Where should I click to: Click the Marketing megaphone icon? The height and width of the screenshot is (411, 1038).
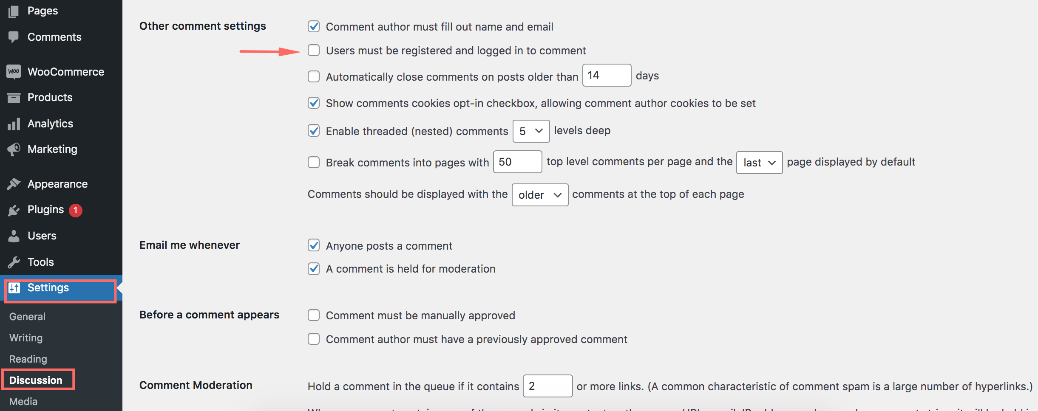tap(14, 149)
